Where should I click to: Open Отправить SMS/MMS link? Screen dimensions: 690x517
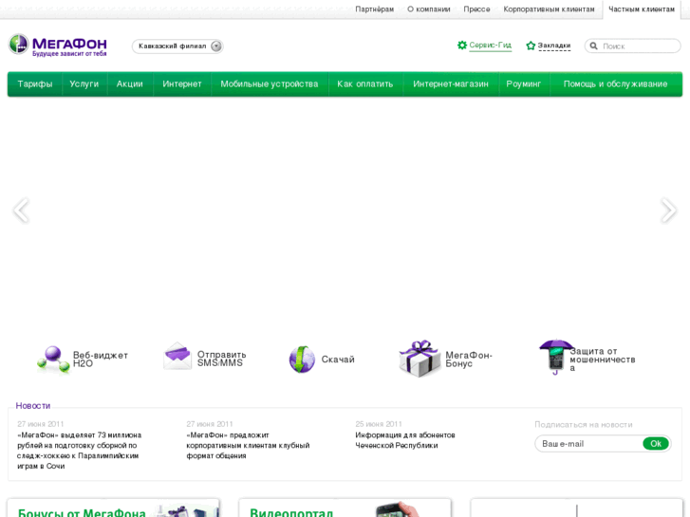click(221, 359)
